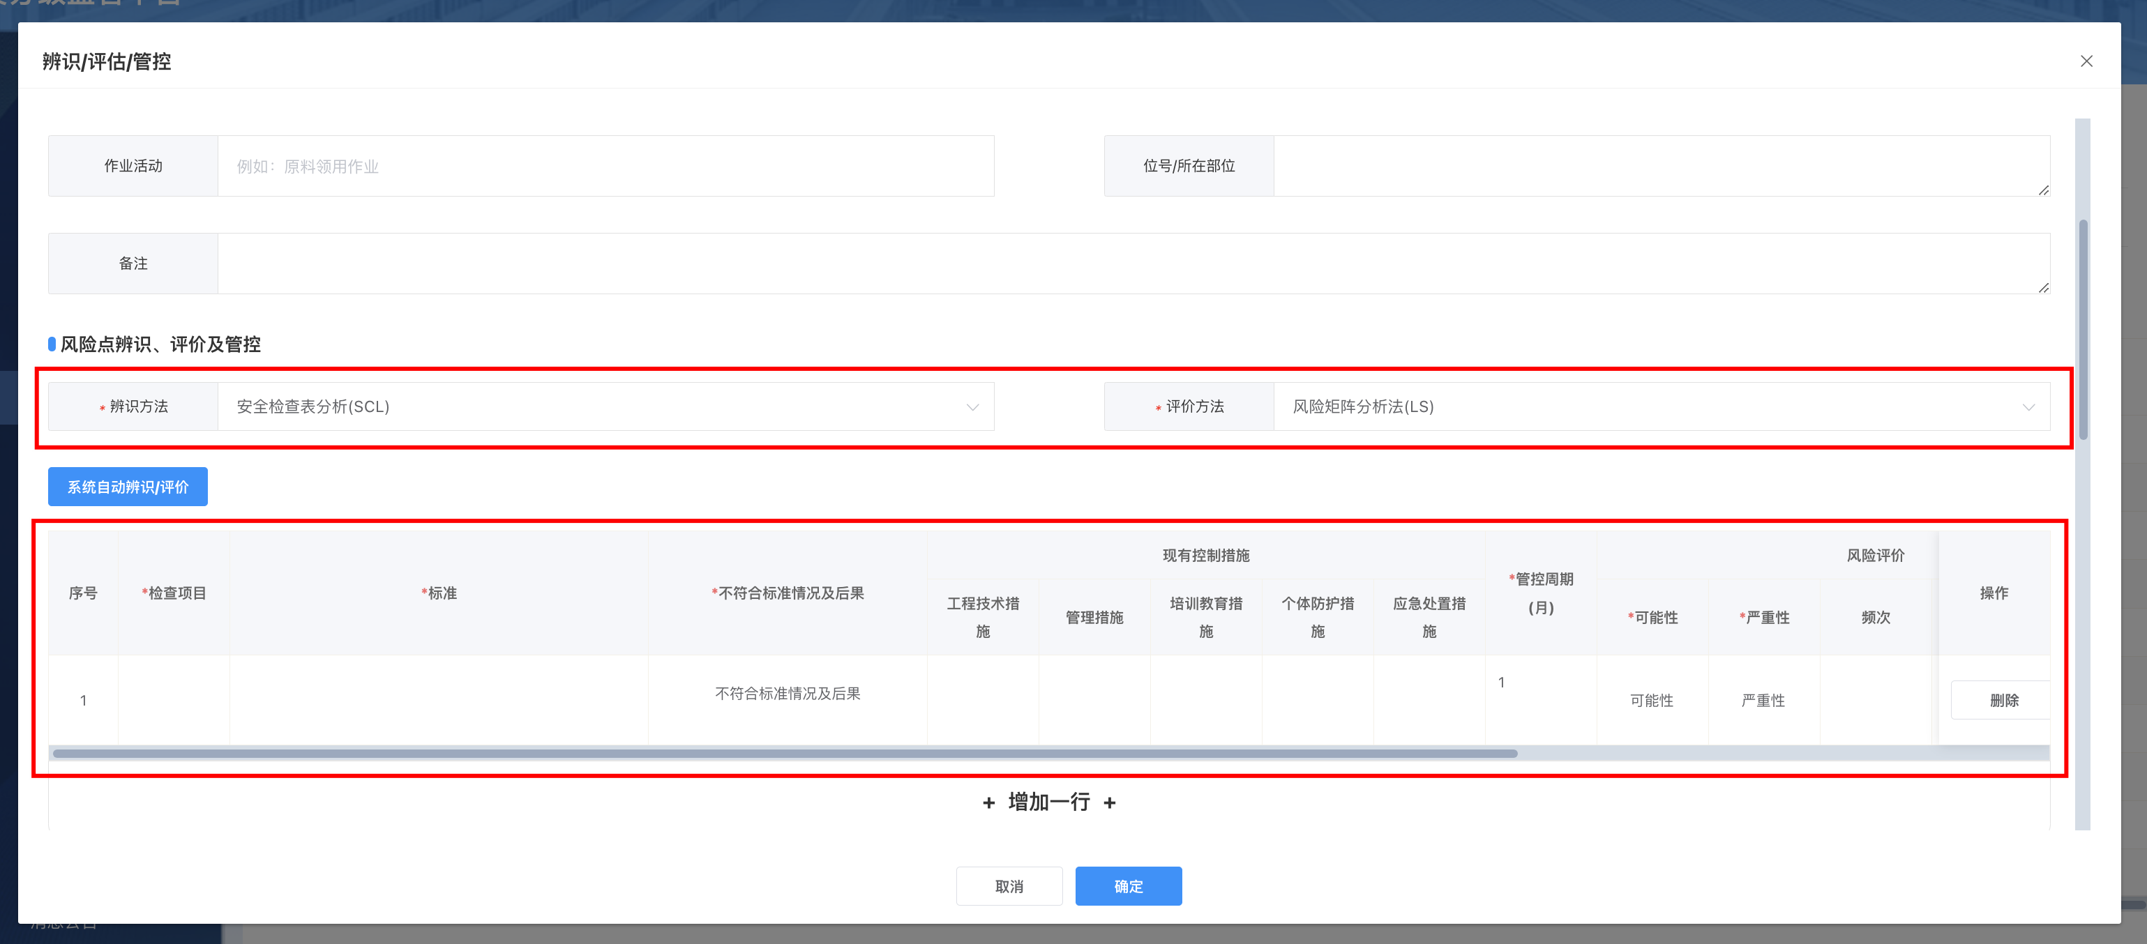
Task: Open the 辨识方法 dropdown arrow
Action: tap(972, 406)
